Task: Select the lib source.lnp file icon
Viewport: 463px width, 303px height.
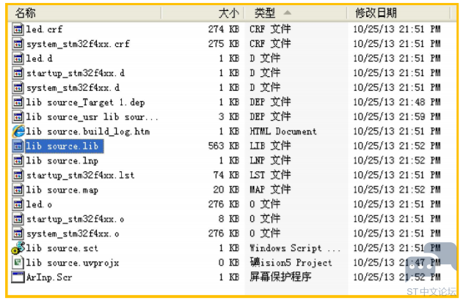Action: 18,160
